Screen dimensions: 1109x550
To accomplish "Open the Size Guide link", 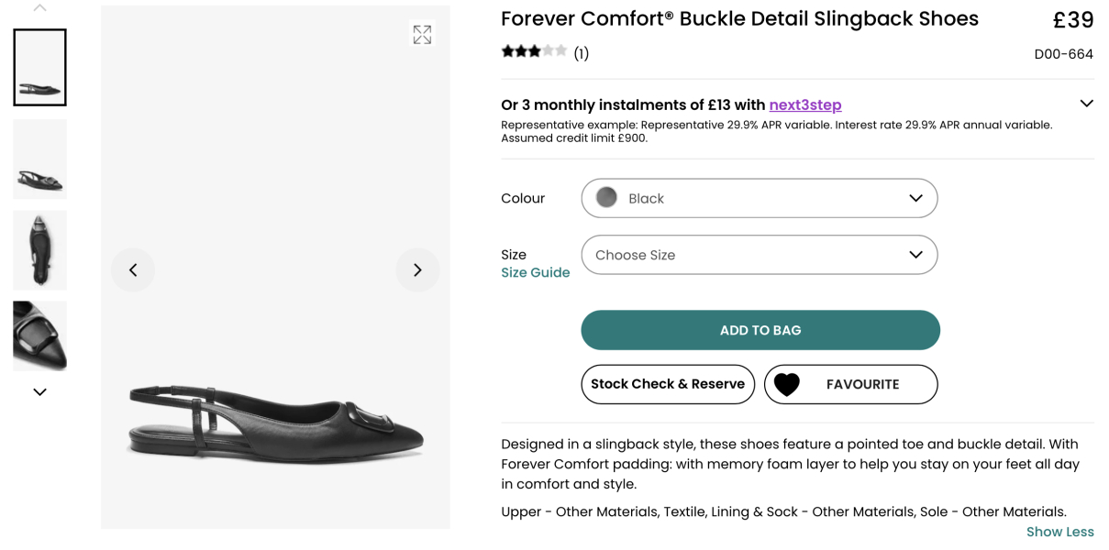I will 535,272.
